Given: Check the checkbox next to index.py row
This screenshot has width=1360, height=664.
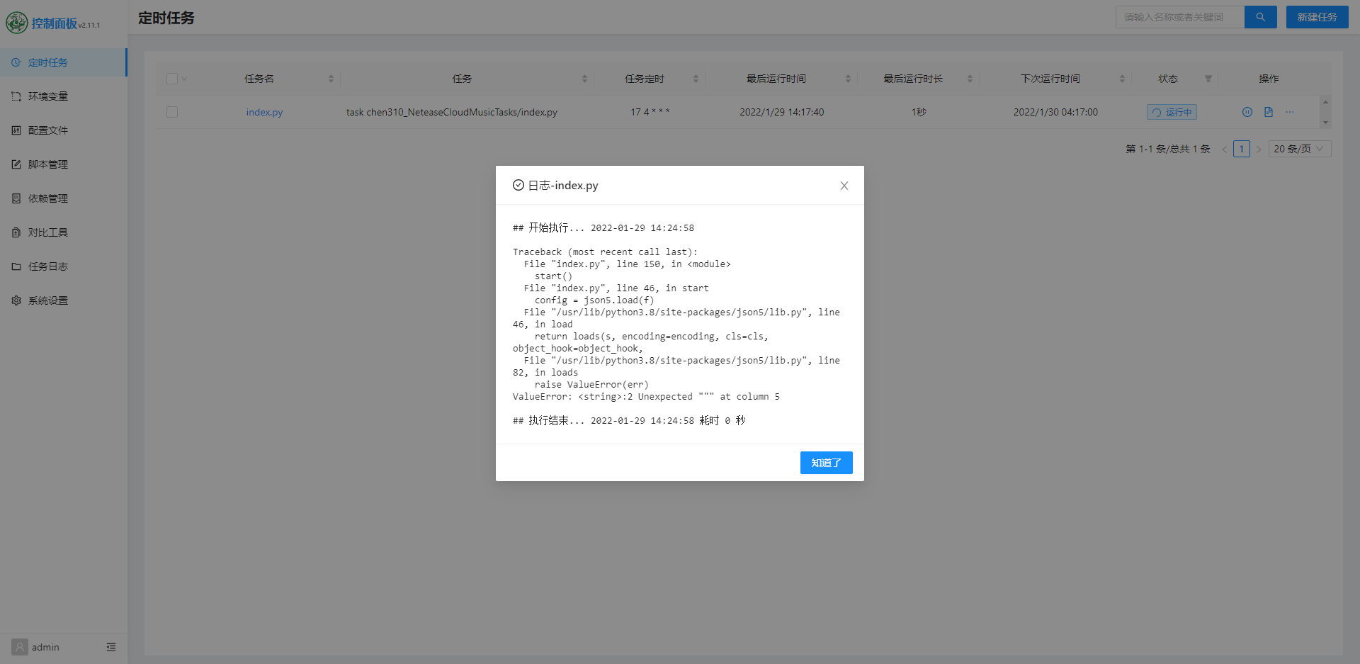Looking at the screenshot, I should tap(171, 112).
